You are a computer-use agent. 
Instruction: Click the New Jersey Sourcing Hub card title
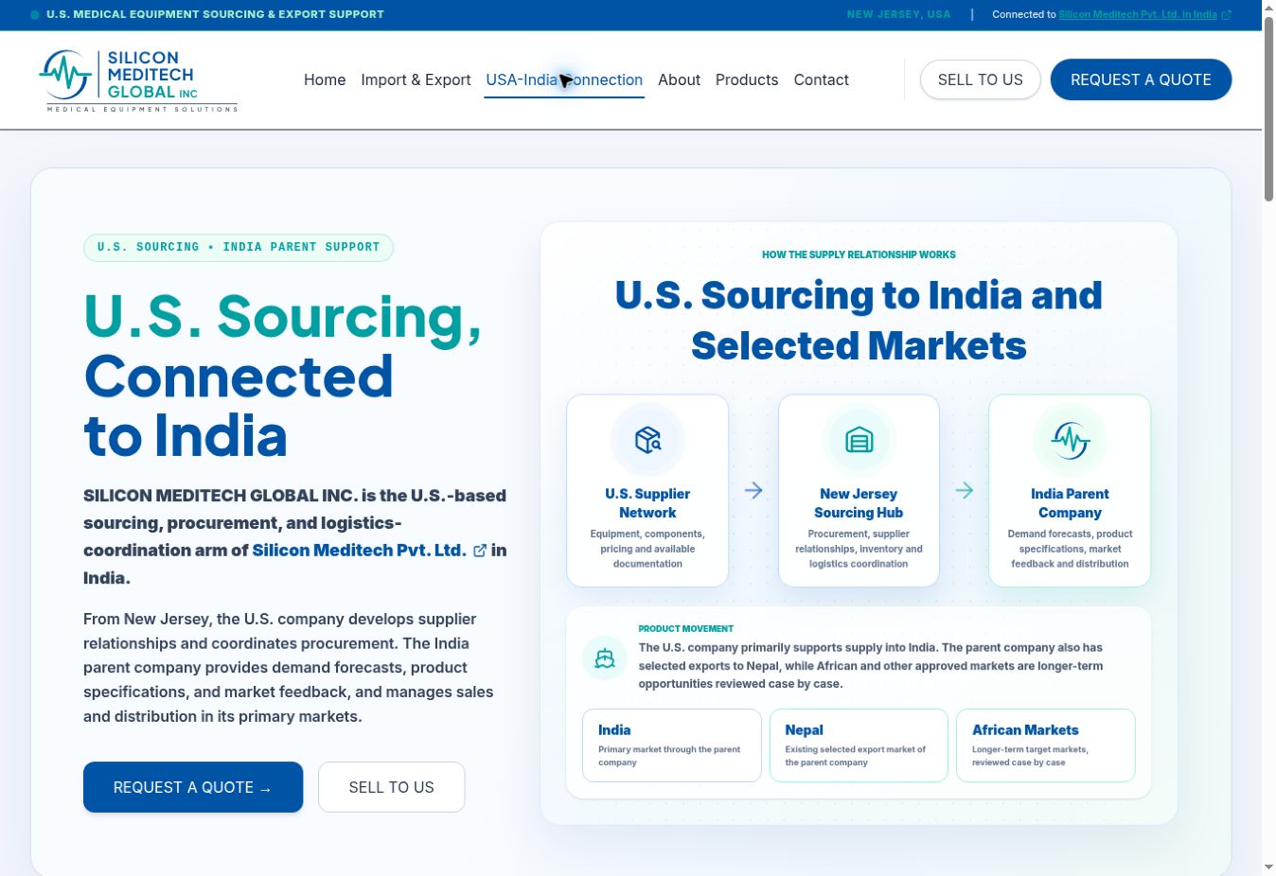click(x=859, y=503)
